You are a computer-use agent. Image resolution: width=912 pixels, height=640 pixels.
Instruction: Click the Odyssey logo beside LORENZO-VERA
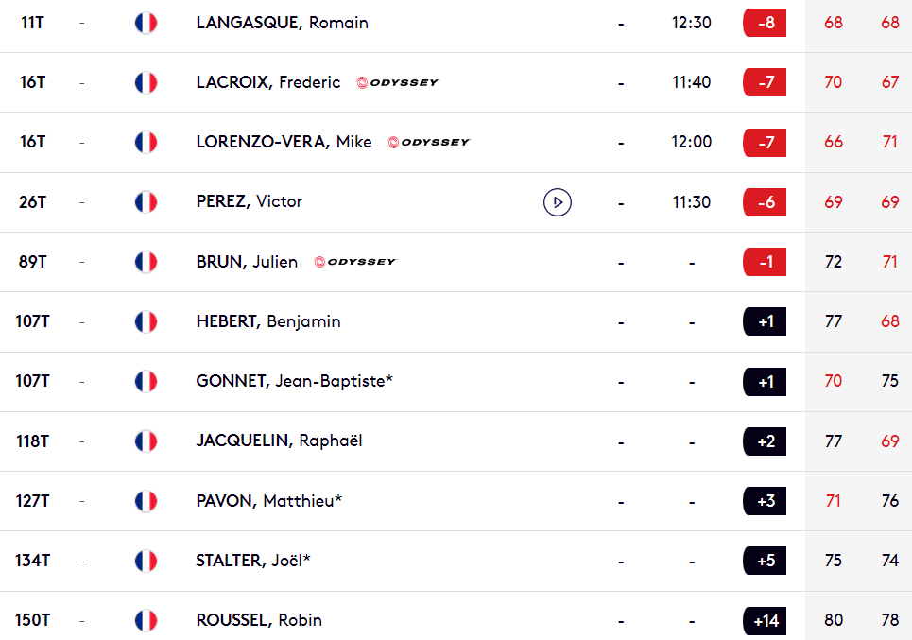pyautogui.click(x=429, y=142)
